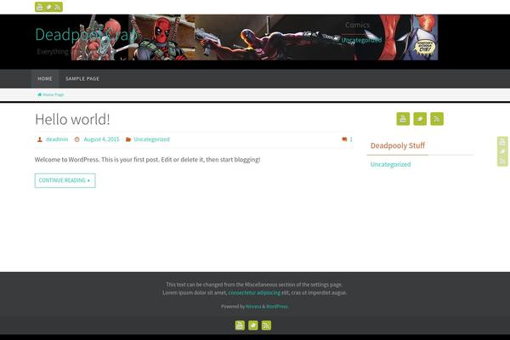The width and height of the screenshot is (510, 340).
Task: Click the footer Twitter icon
Action: 253,326
